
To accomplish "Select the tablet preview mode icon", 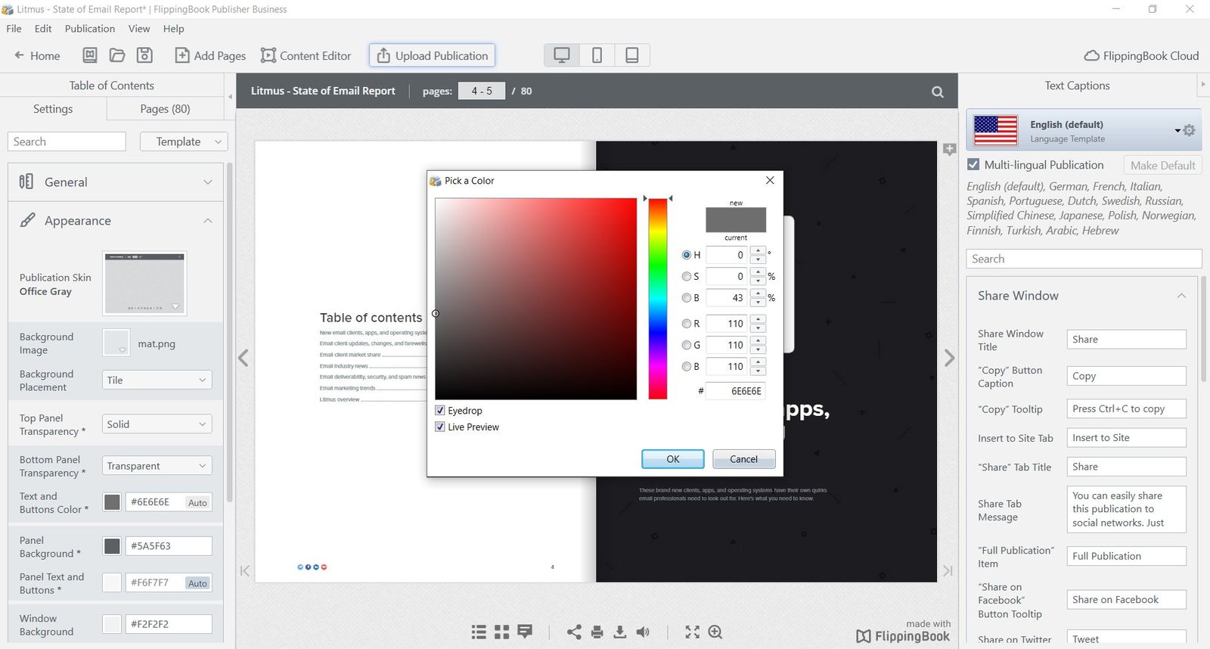I will [631, 55].
